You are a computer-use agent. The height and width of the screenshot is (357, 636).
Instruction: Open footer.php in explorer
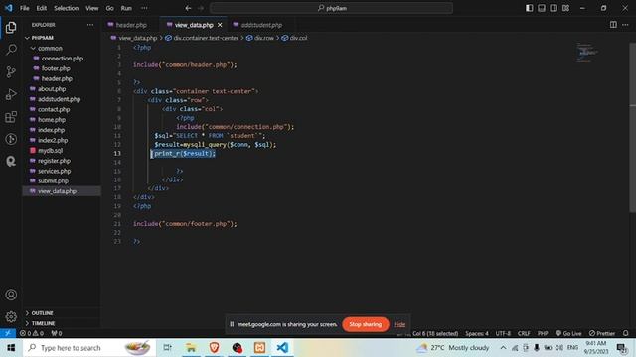[x=56, y=68]
